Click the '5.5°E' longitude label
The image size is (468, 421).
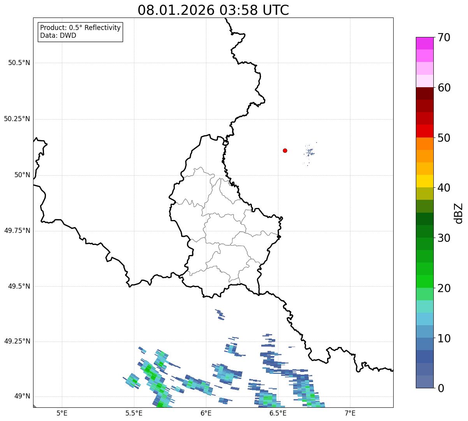click(134, 413)
